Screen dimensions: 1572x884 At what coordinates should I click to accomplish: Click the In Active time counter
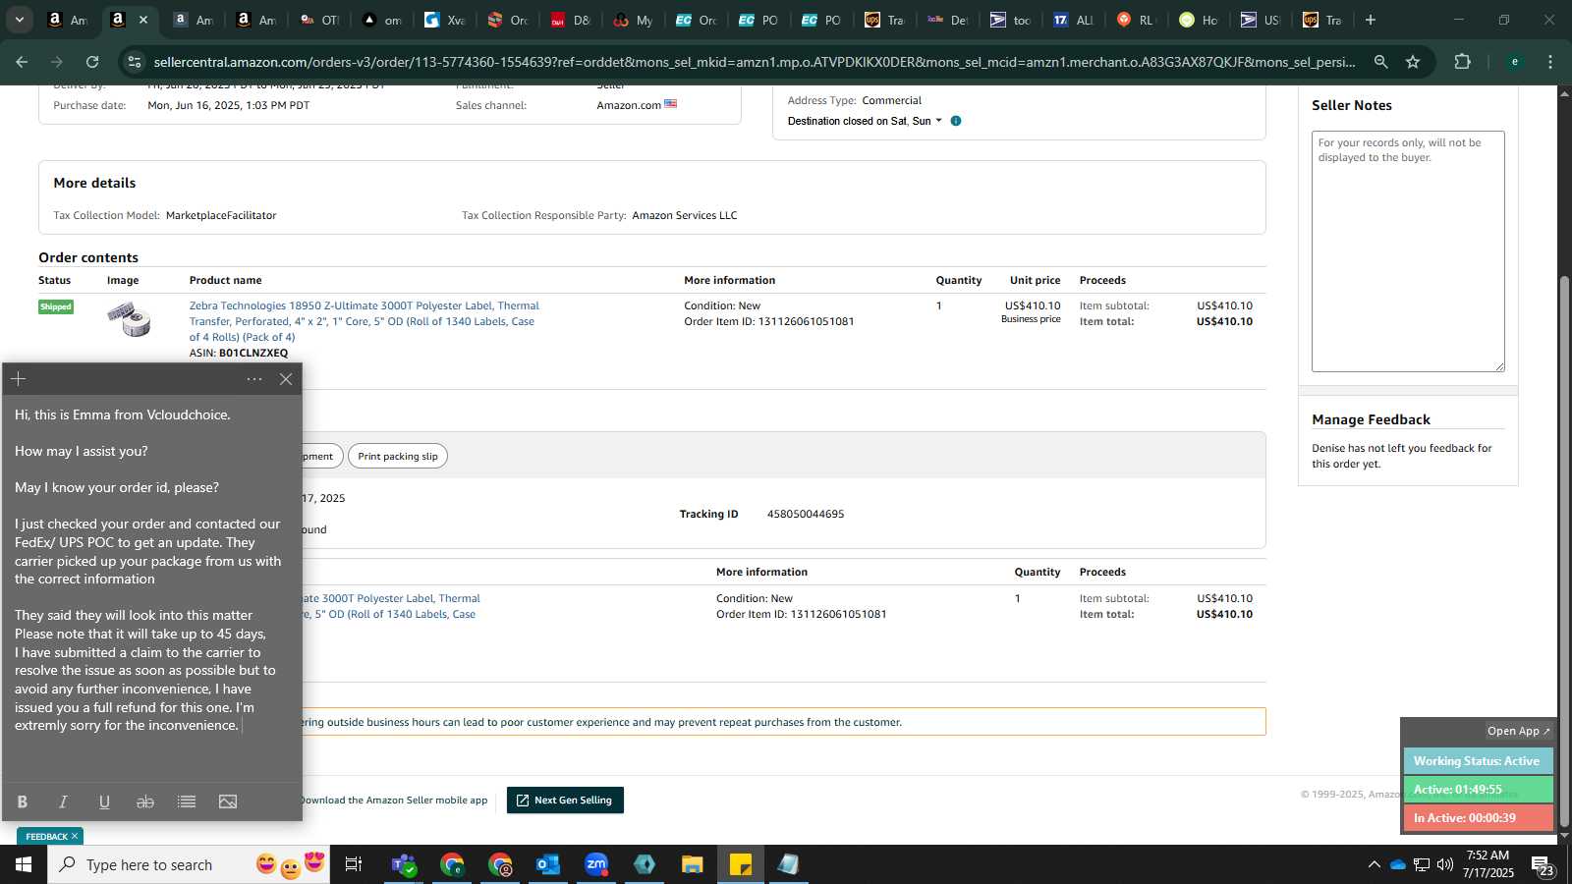coord(1478,818)
